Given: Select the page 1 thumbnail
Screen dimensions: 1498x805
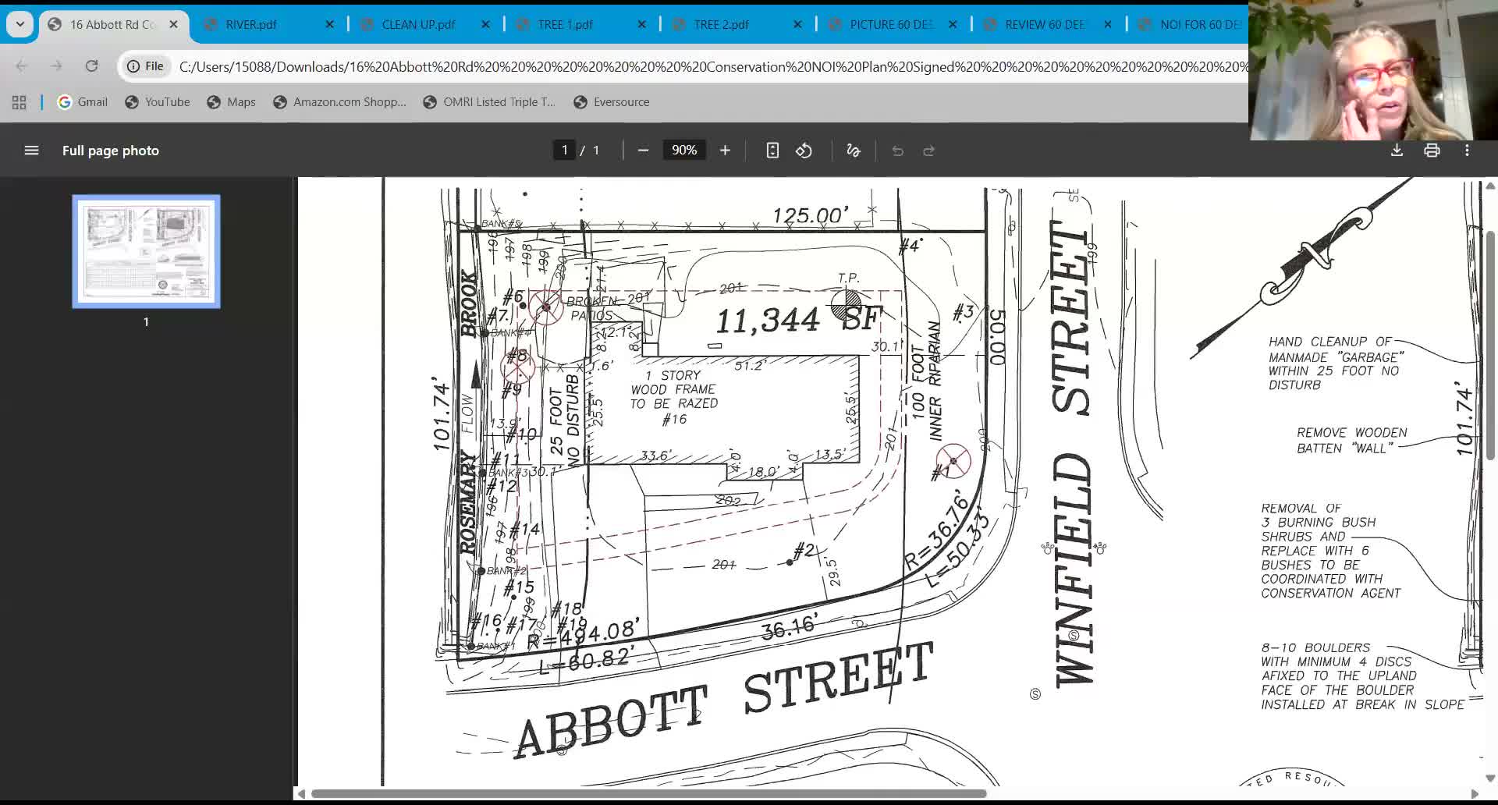Looking at the screenshot, I should pos(145,251).
